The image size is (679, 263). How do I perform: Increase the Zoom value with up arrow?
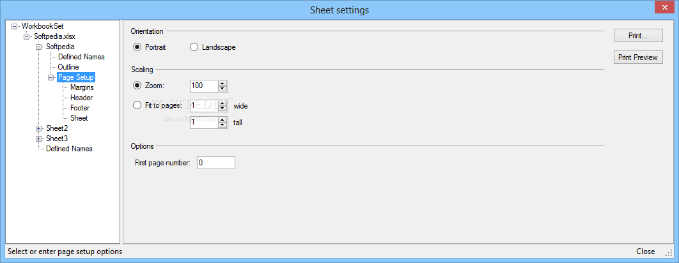pyautogui.click(x=222, y=83)
